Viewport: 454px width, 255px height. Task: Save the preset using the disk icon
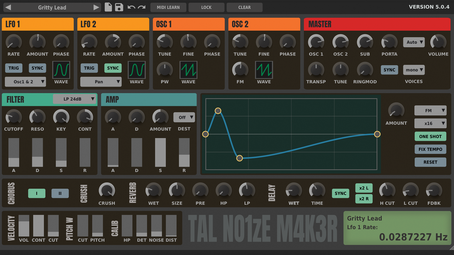click(x=118, y=7)
